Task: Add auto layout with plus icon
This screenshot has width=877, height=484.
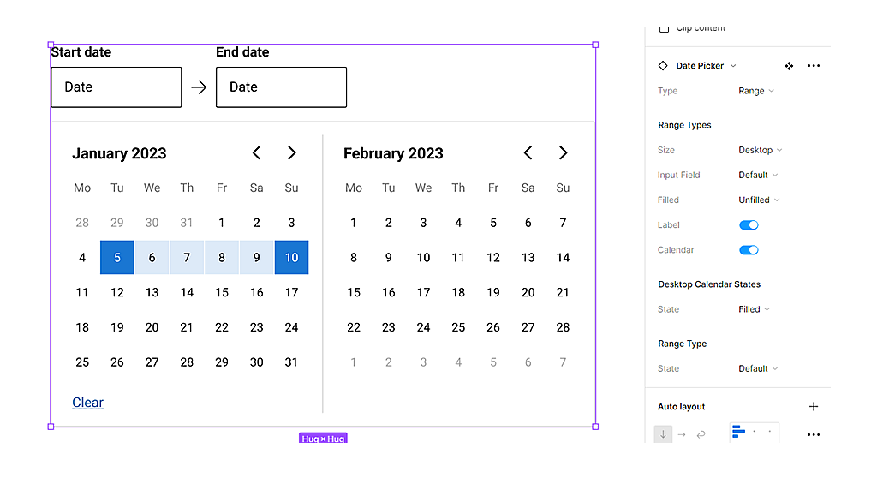Action: (x=814, y=407)
